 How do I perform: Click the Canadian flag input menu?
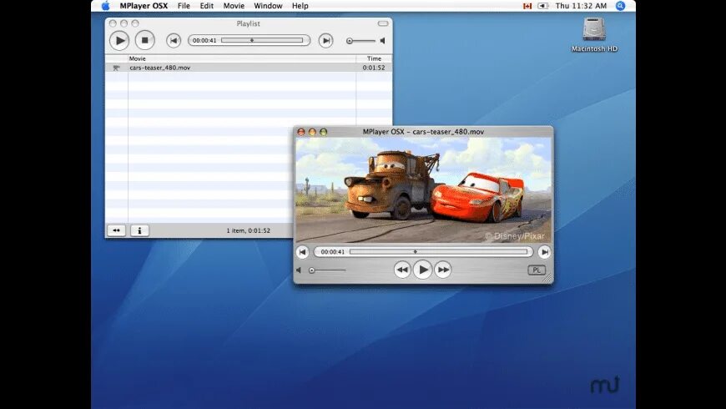point(527,6)
